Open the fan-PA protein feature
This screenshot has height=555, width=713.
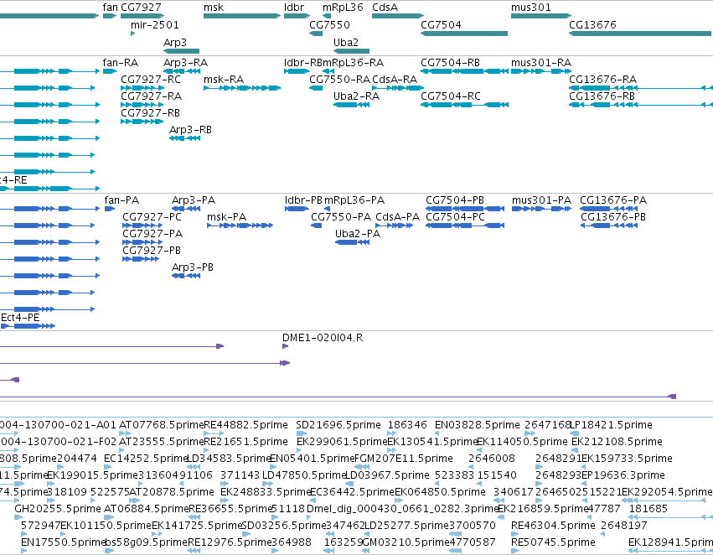(110, 209)
